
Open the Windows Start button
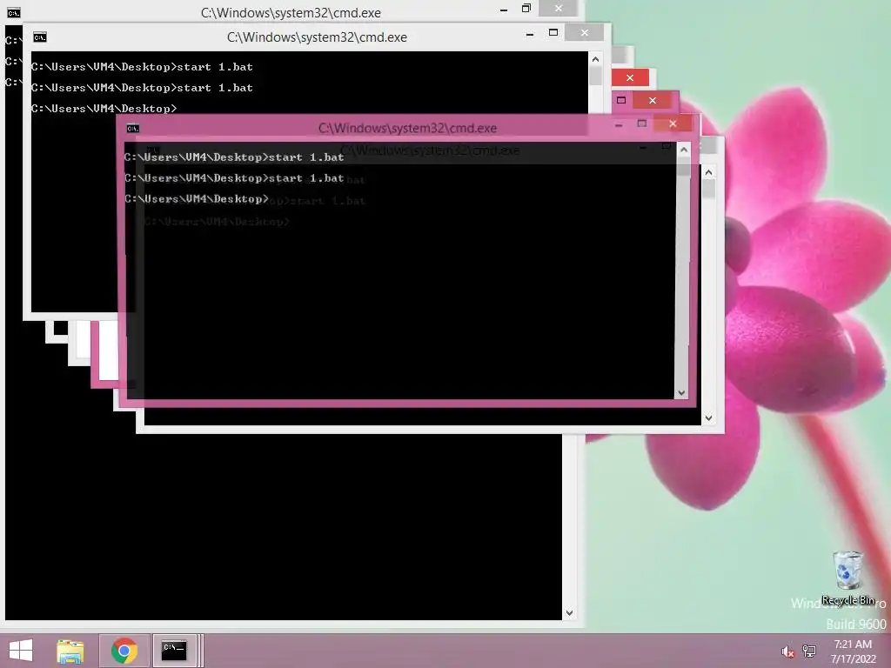21,651
